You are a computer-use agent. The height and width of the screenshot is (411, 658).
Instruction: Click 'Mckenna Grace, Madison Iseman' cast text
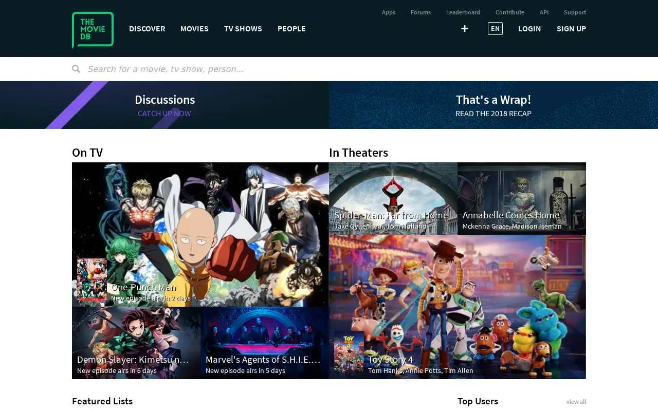512,227
